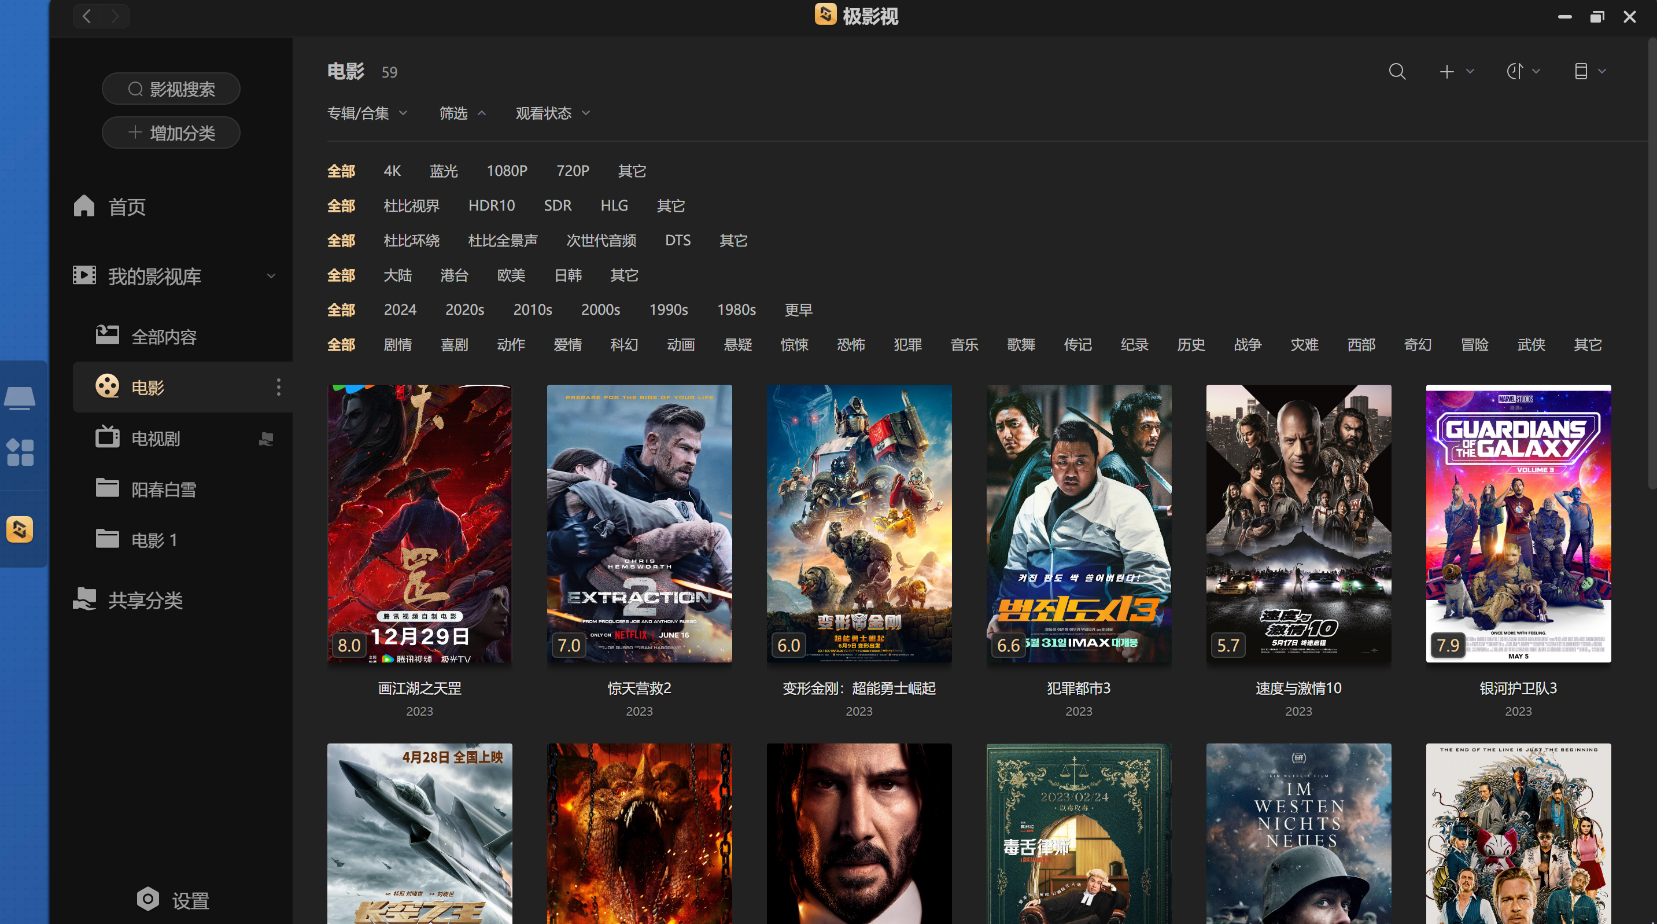Filter by 4K resolution
This screenshot has width=1657, height=924.
click(x=392, y=171)
